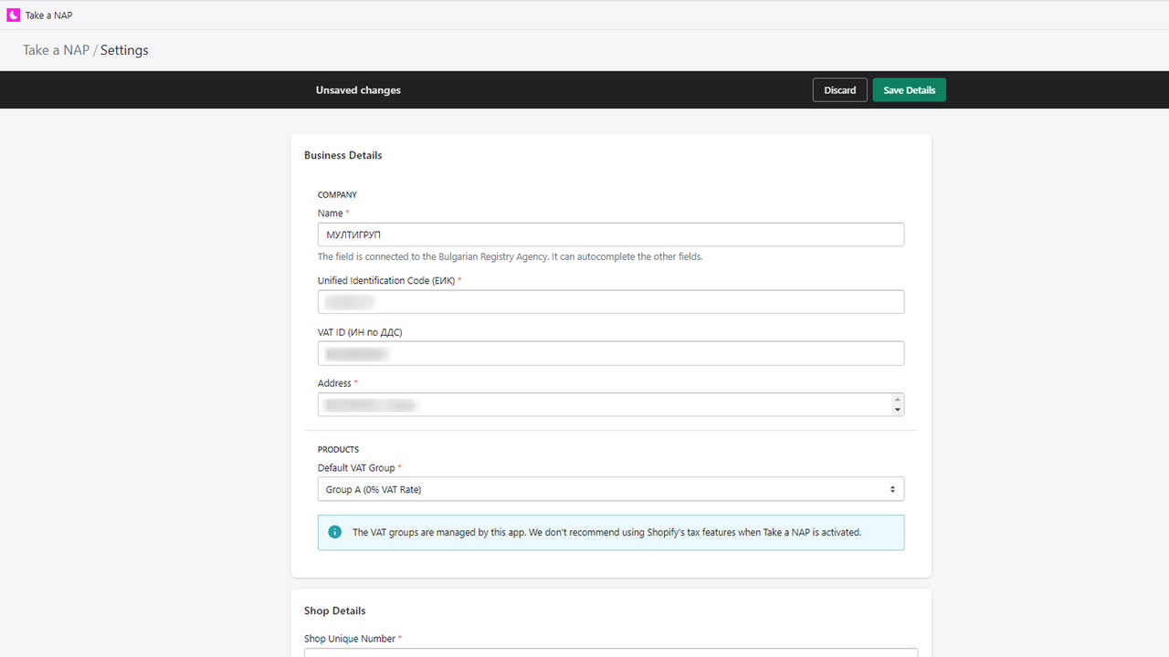Click the Unified Identification Code field
The height and width of the screenshot is (657, 1169).
[x=610, y=301]
